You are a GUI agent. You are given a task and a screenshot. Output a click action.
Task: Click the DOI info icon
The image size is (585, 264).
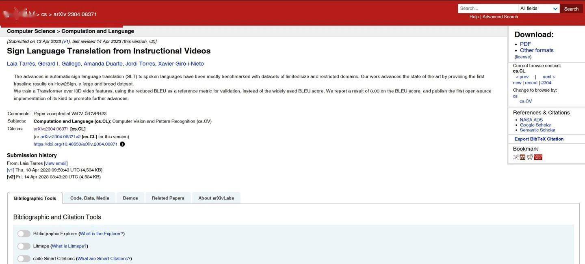(x=122, y=144)
